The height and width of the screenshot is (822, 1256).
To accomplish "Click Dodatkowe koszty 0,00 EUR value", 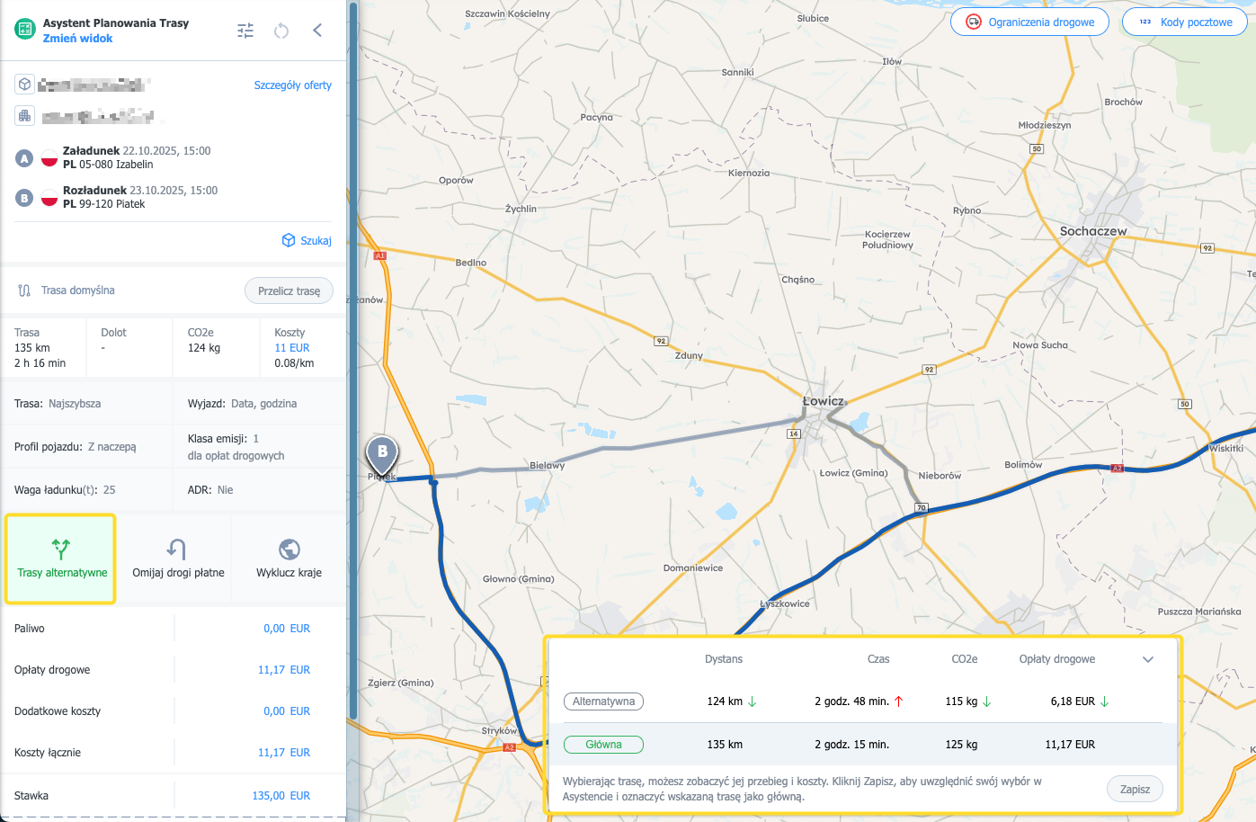I will [x=287, y=711].
